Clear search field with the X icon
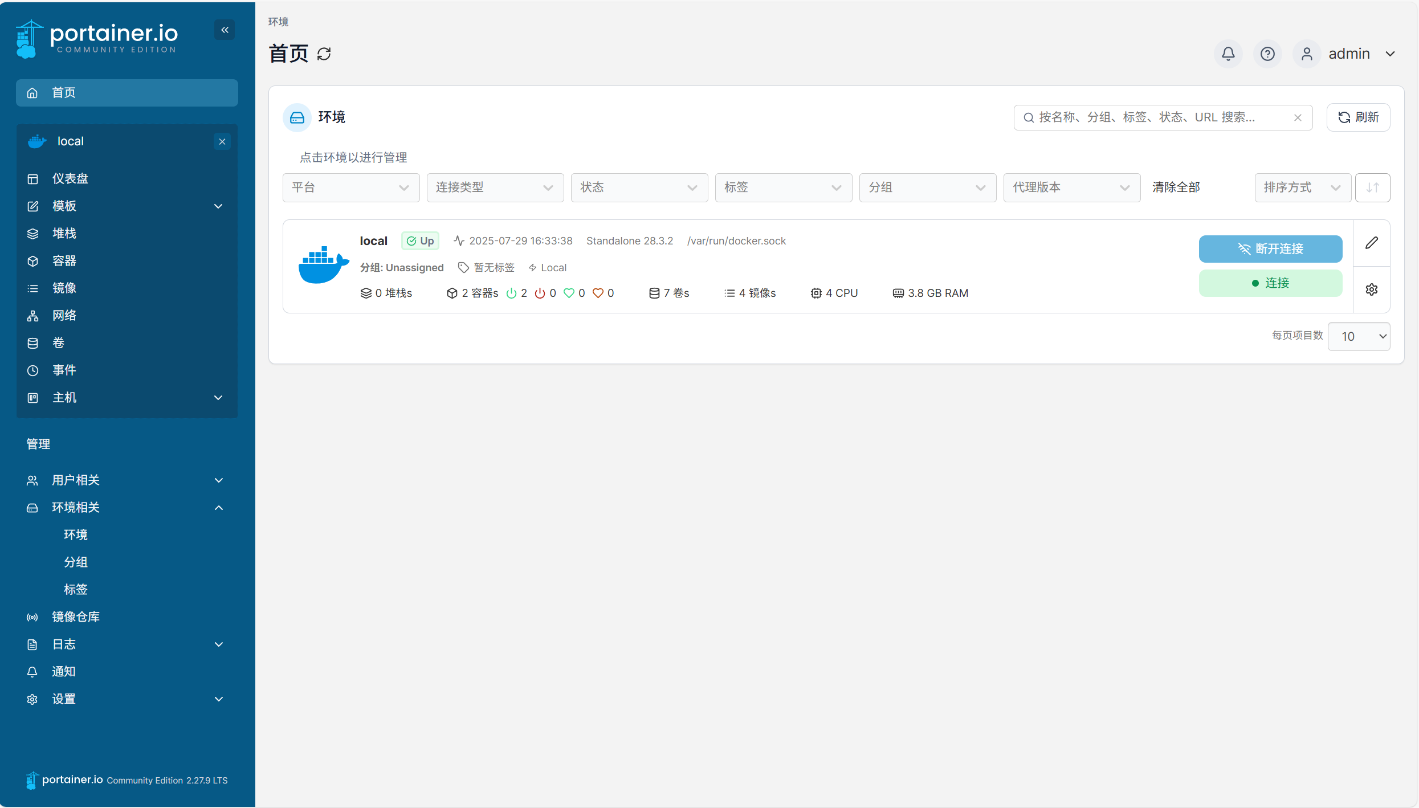1419x808 pixels. 1298,117
